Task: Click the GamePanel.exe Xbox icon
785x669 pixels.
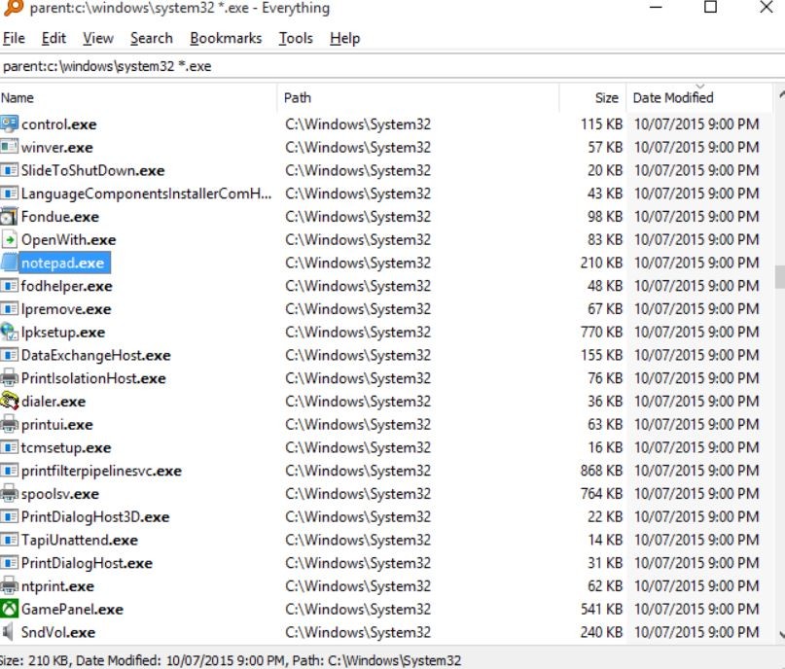Action: 9,609
